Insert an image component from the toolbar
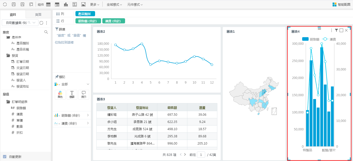 coord(83,4)
